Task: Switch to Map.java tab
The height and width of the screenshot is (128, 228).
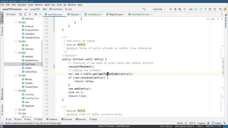Action: (74, 14)
